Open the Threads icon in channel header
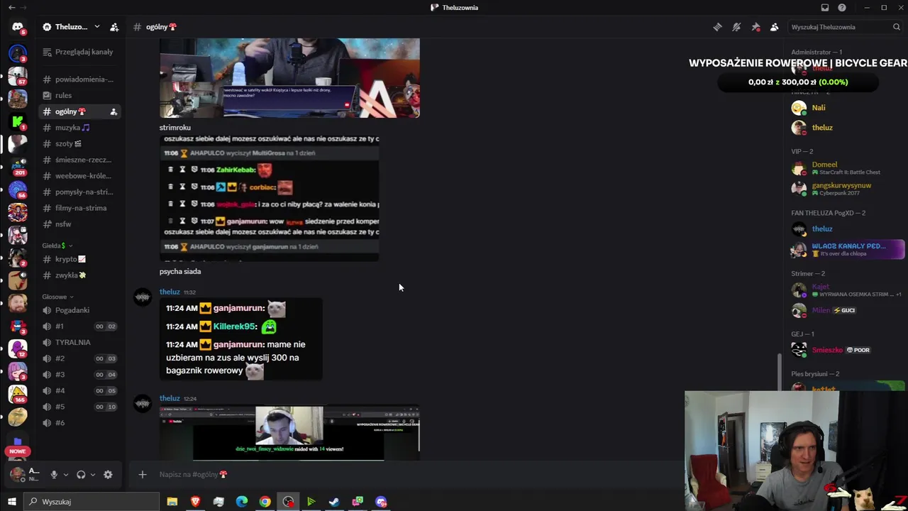 tap(717, 27)
